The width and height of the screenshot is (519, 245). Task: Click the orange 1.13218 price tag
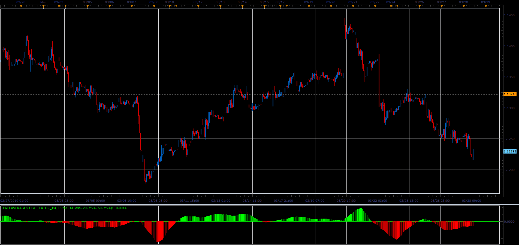point(510,94)
